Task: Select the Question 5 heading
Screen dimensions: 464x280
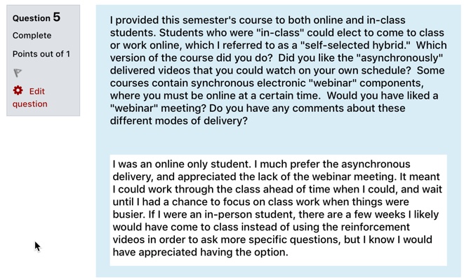Action: click(37, 17)
